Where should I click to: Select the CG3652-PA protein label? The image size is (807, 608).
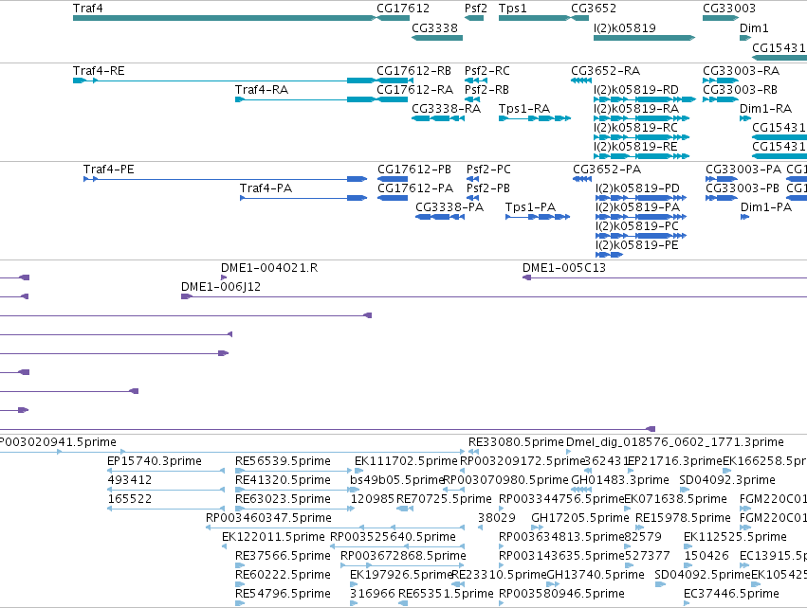[607, 170]
